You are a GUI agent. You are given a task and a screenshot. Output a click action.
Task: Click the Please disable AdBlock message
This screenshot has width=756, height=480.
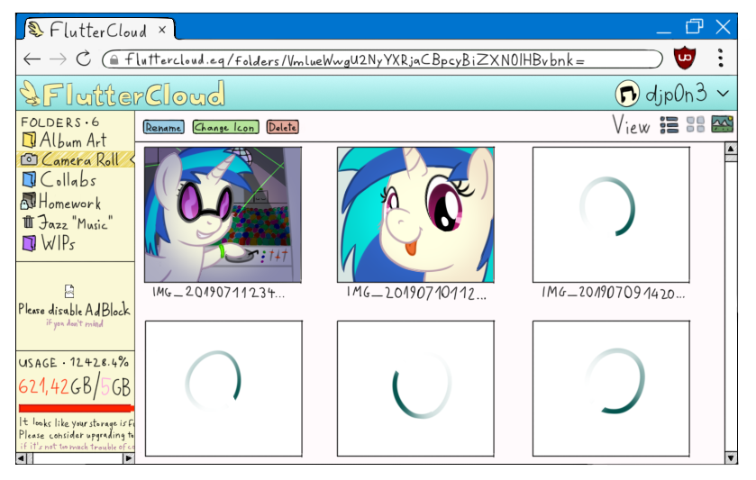pos(74,310)
